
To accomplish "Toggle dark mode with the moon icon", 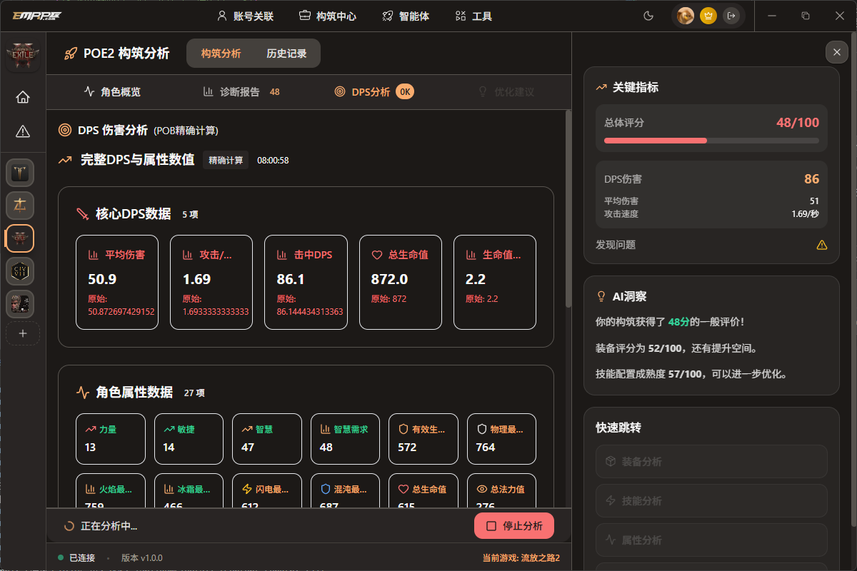I will coord(648,15).
